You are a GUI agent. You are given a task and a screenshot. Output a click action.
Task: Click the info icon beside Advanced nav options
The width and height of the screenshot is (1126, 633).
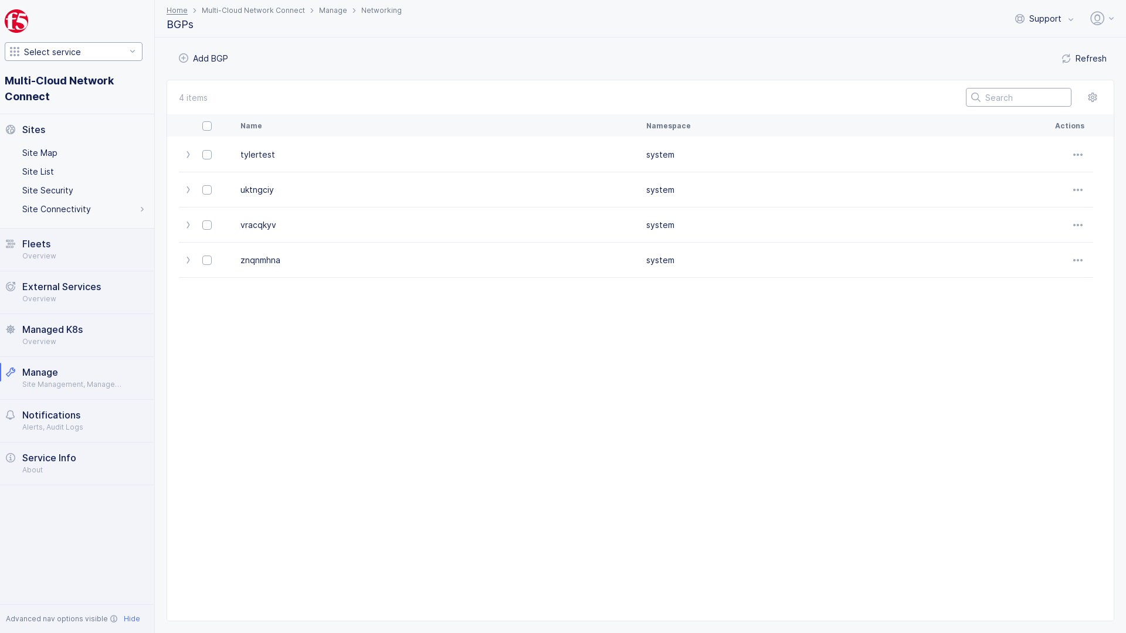(114, 619)
